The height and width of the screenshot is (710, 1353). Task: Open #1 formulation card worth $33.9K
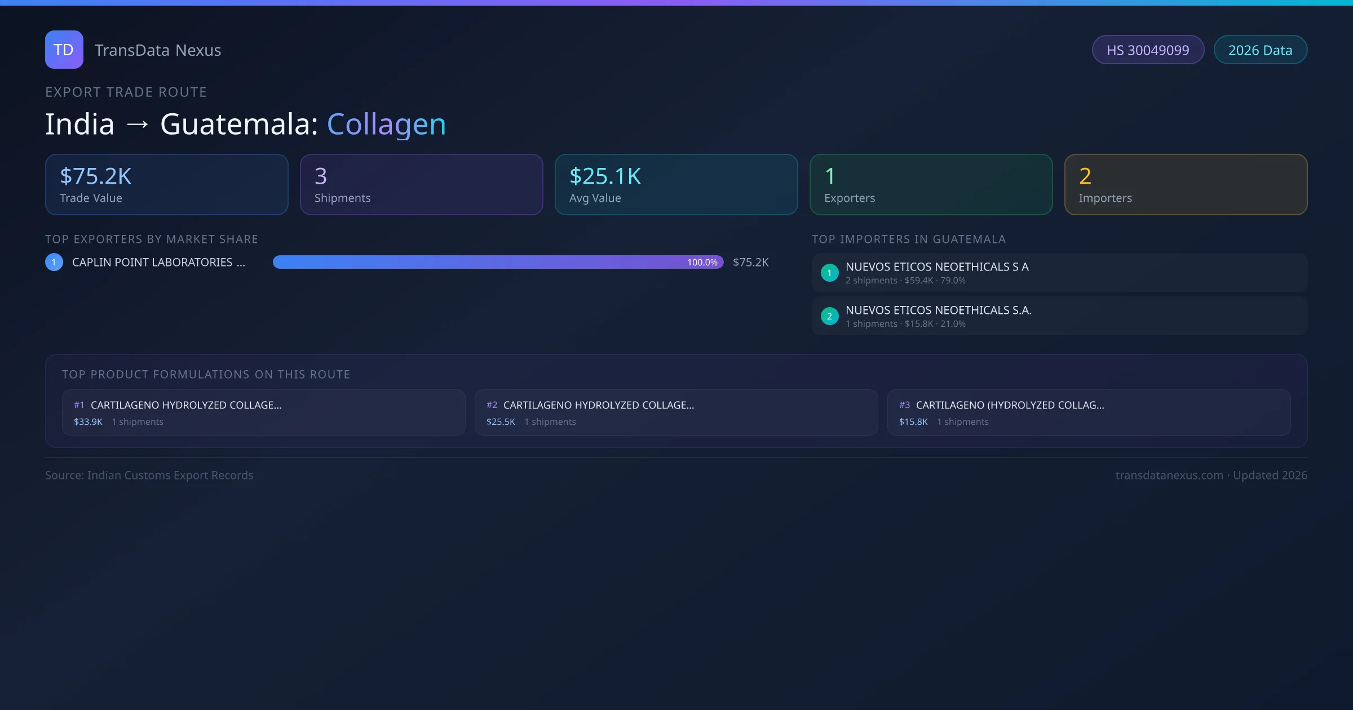pyautogui.click(x=263, y=412)
